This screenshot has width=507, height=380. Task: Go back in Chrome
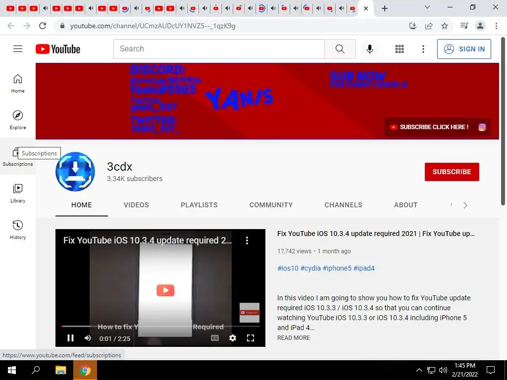[11, 26]
